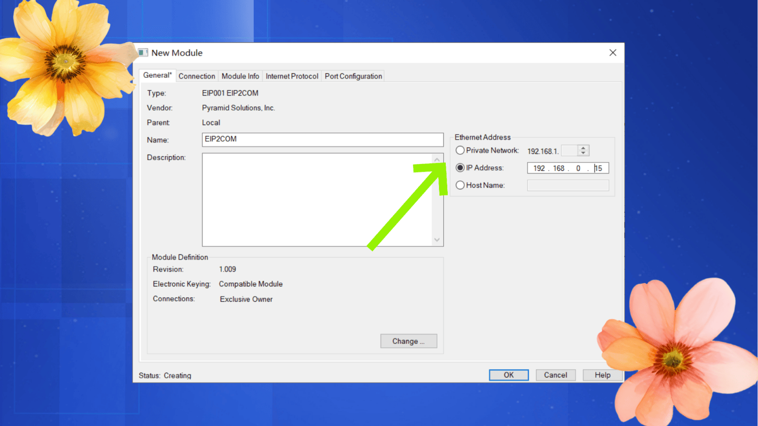Click the 192.168.1. private network prefix

tap(543, 151)
